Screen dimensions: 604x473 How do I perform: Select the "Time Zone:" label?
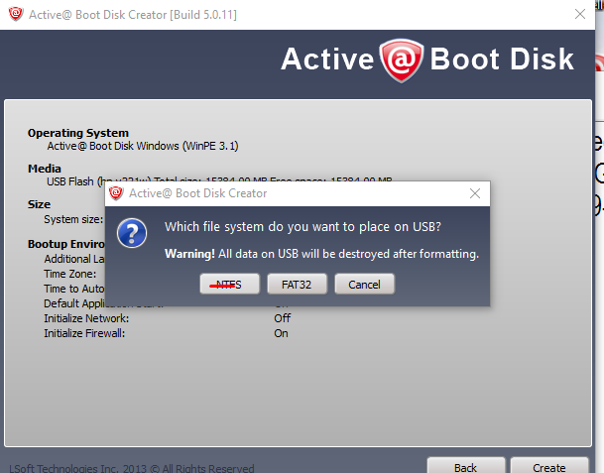[70, 274]
